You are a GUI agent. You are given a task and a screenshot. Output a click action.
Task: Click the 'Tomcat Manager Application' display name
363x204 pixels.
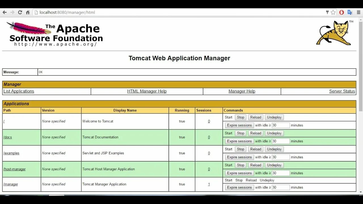point(104,184)
